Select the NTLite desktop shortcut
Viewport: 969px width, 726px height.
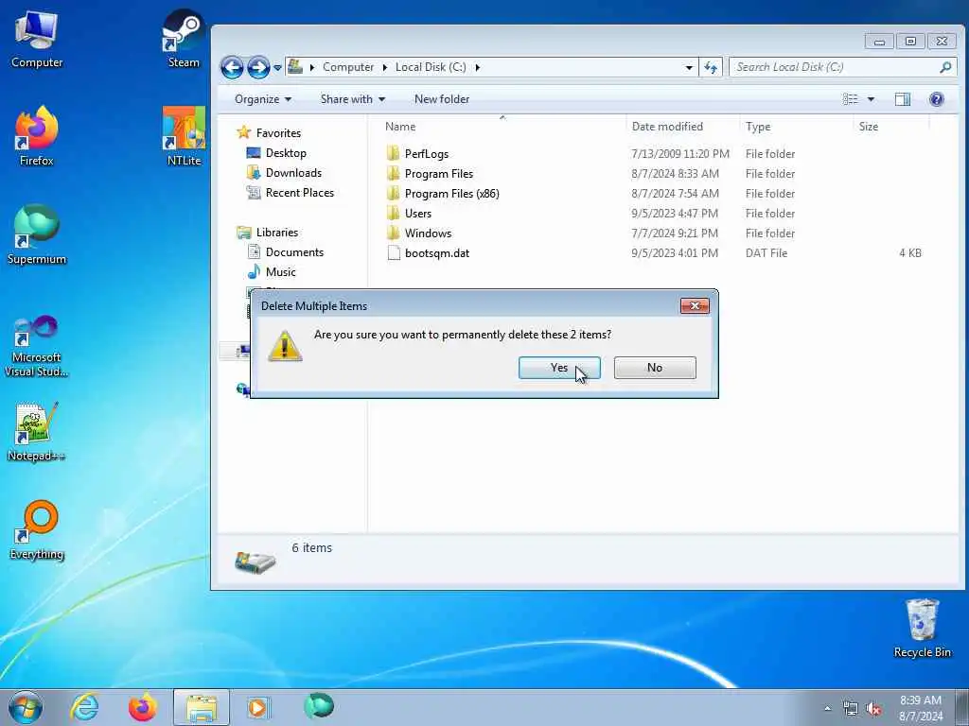coord(184,137)
